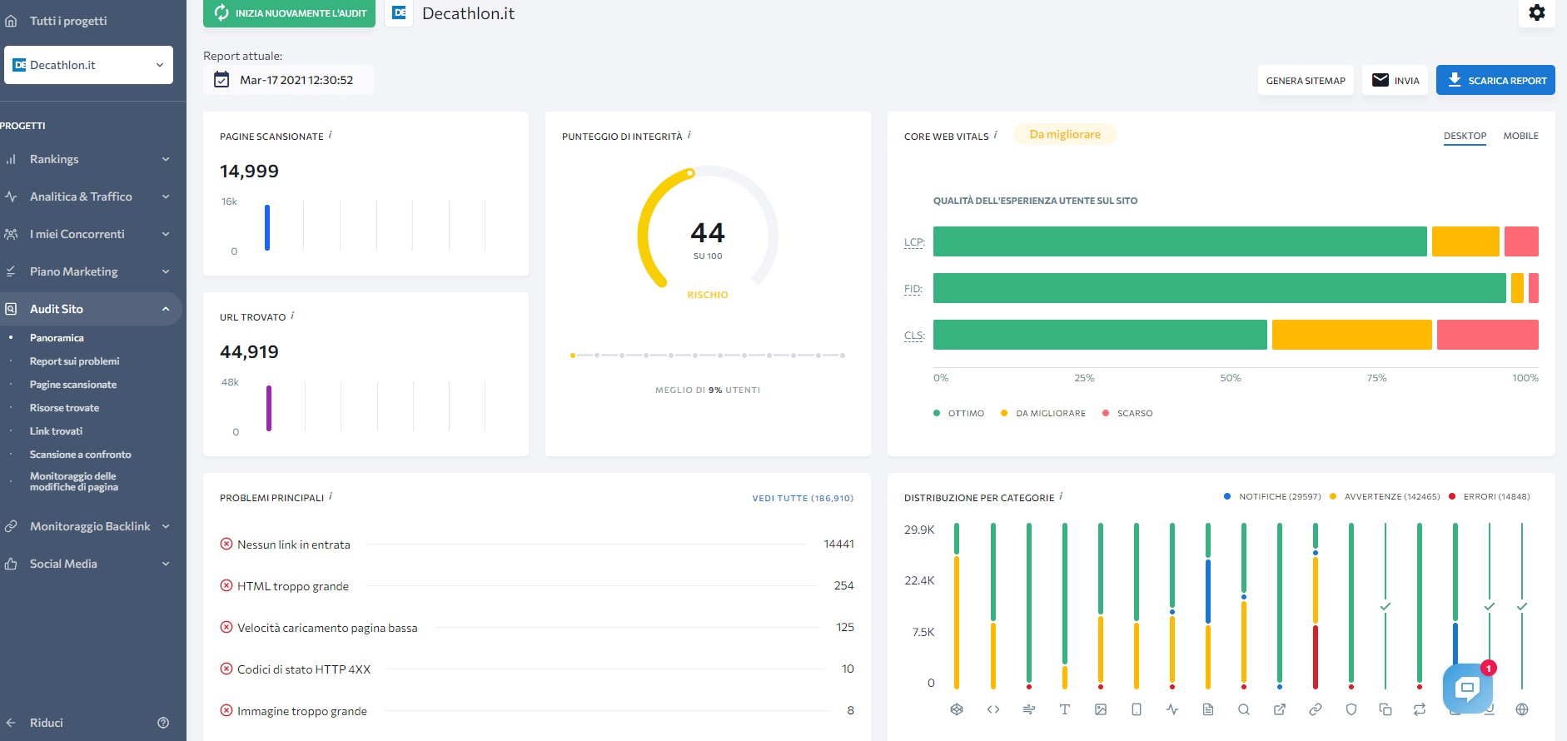
Task: Open the settings gear icon
Action: (x=1537, y=12)
